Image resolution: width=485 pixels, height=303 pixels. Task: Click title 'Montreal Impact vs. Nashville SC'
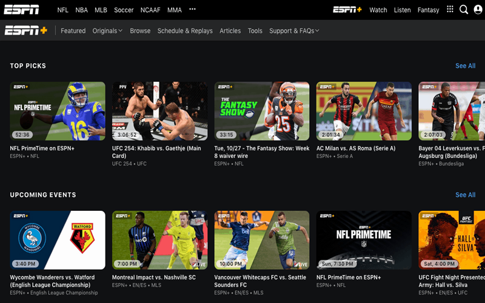coord(154,277)
